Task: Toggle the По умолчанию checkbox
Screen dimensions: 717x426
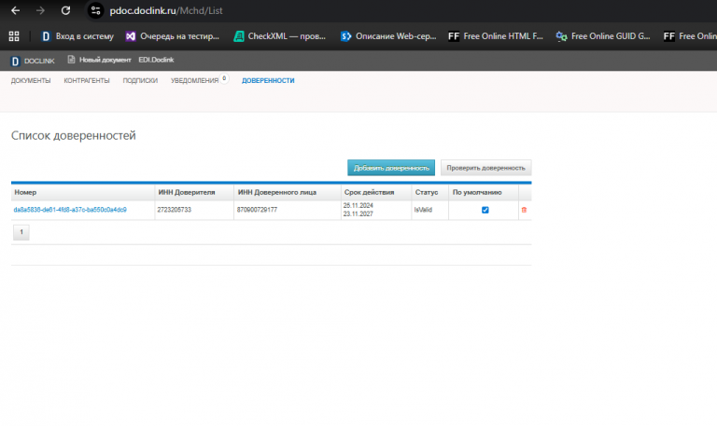Action: (485, 210)
